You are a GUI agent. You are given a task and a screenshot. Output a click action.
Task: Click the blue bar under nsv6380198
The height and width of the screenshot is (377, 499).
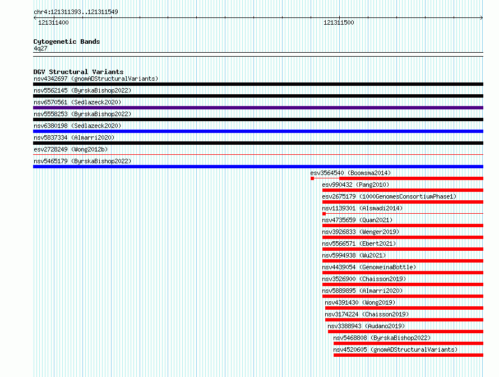tap(258, 131)
